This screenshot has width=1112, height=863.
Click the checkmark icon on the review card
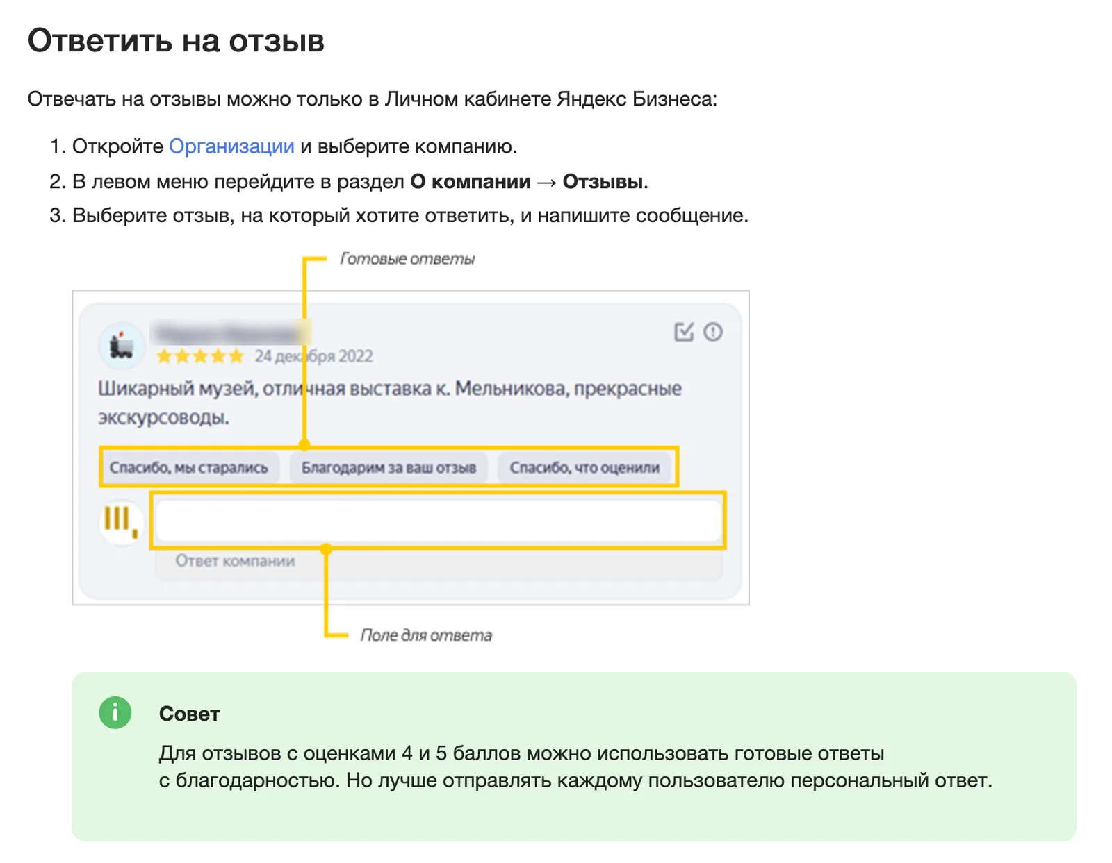point(684,332)
